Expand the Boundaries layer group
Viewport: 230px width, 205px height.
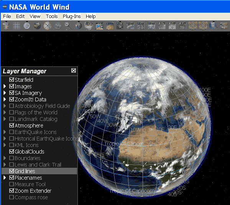coord(5,158)
